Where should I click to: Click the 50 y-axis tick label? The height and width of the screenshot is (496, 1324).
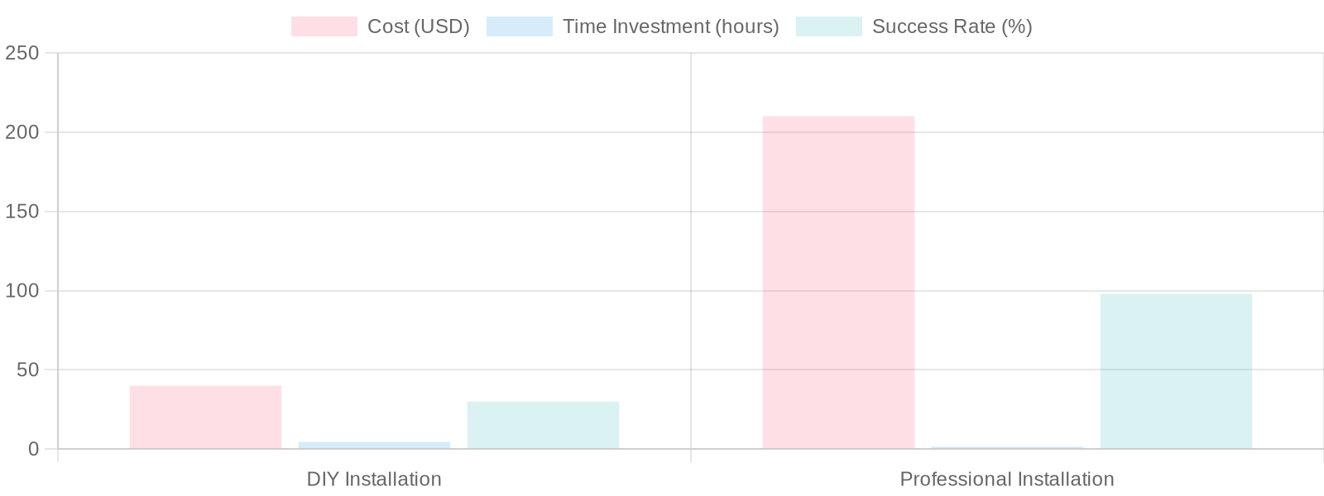[27, 370]
